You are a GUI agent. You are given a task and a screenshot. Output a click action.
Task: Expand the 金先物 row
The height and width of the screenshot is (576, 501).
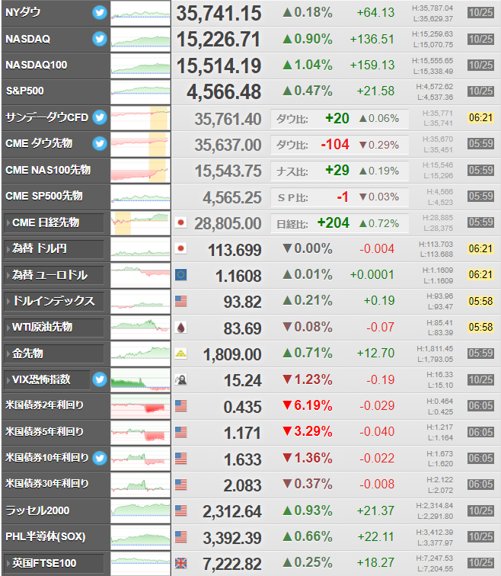53,354
